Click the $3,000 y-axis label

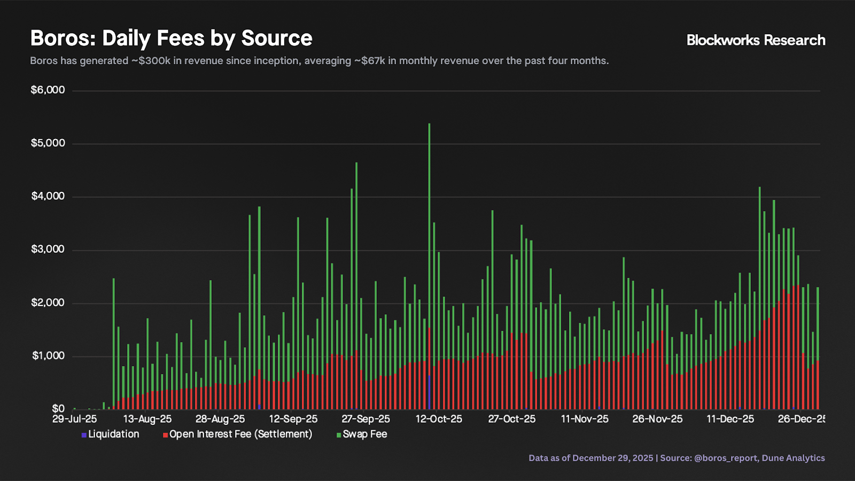click(48, 250)
